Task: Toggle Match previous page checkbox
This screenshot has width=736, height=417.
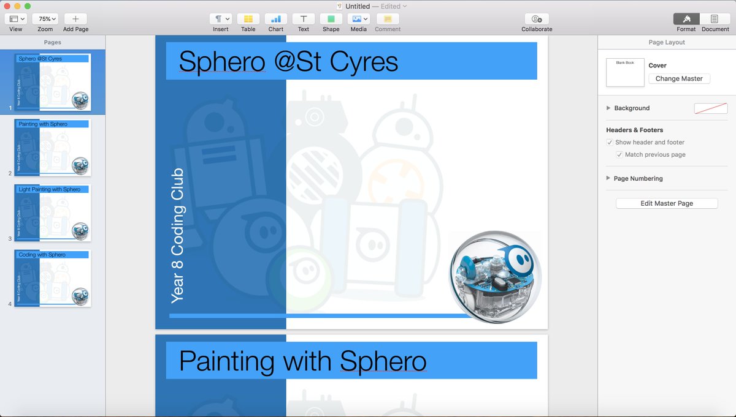Action: 619,154
